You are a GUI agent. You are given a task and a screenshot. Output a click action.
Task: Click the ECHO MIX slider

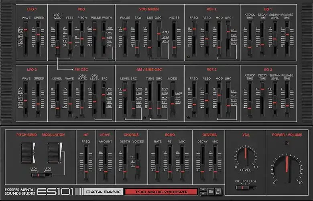tap(182, 162)
